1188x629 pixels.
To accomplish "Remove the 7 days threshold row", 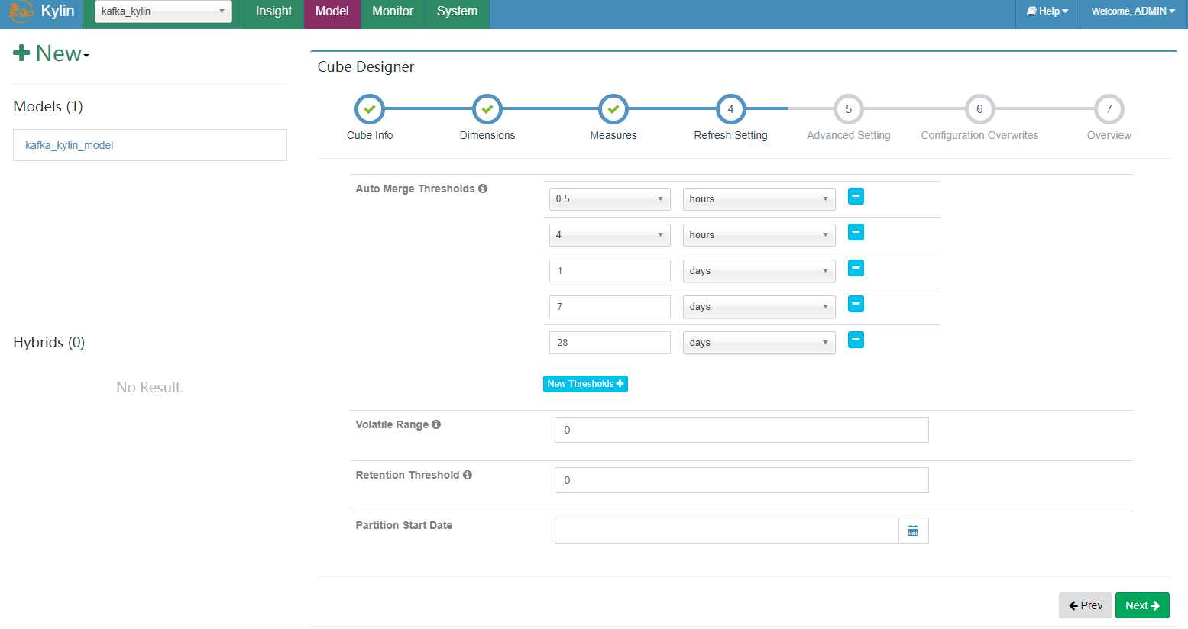I will click(x=856, y=304).
